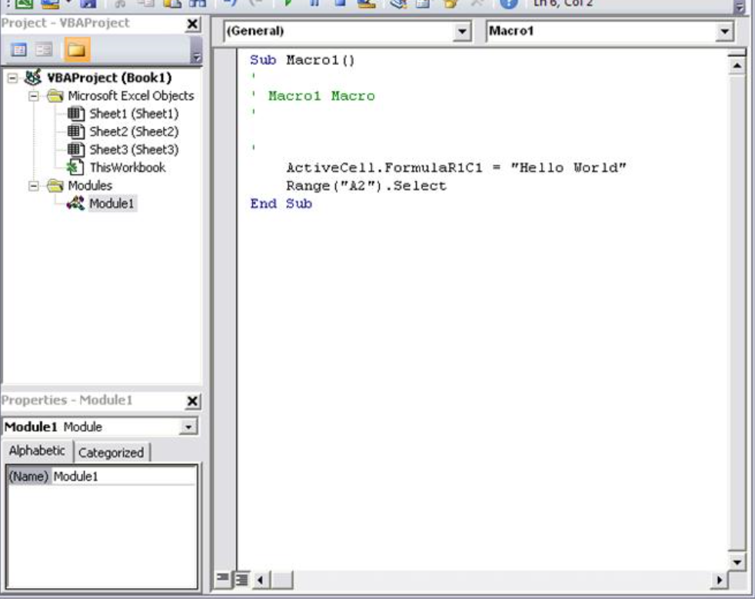Toggle folder view in Project Explorer

[77, 48]
